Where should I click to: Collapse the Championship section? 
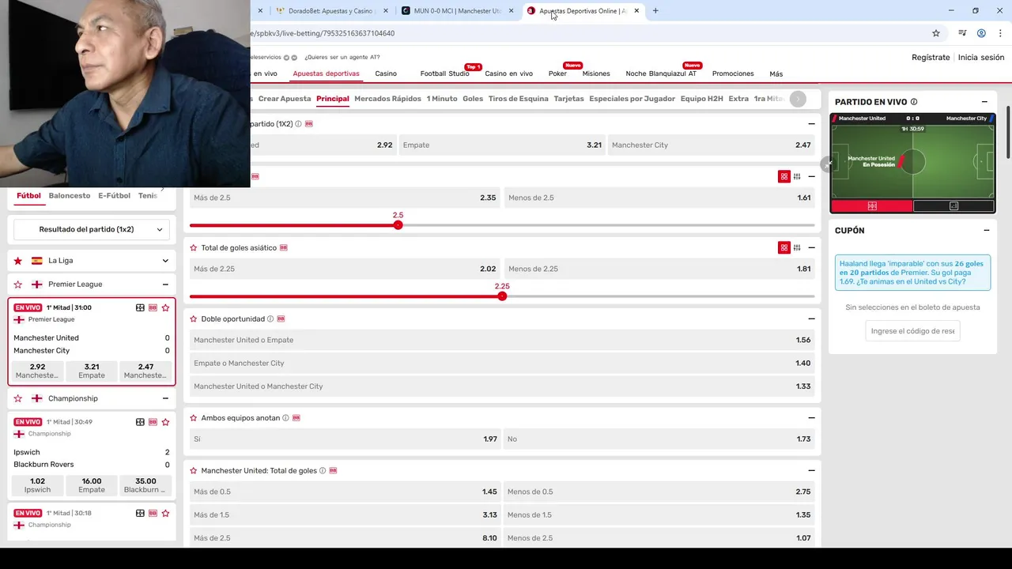coord(165,398)
